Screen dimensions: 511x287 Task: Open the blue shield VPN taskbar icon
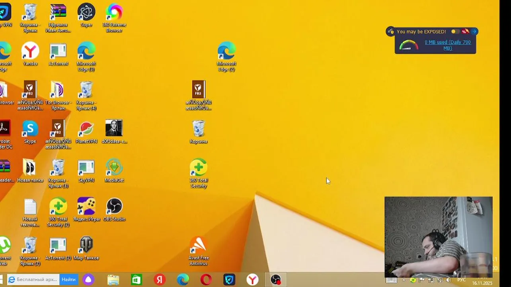click(x=229, y=280)
